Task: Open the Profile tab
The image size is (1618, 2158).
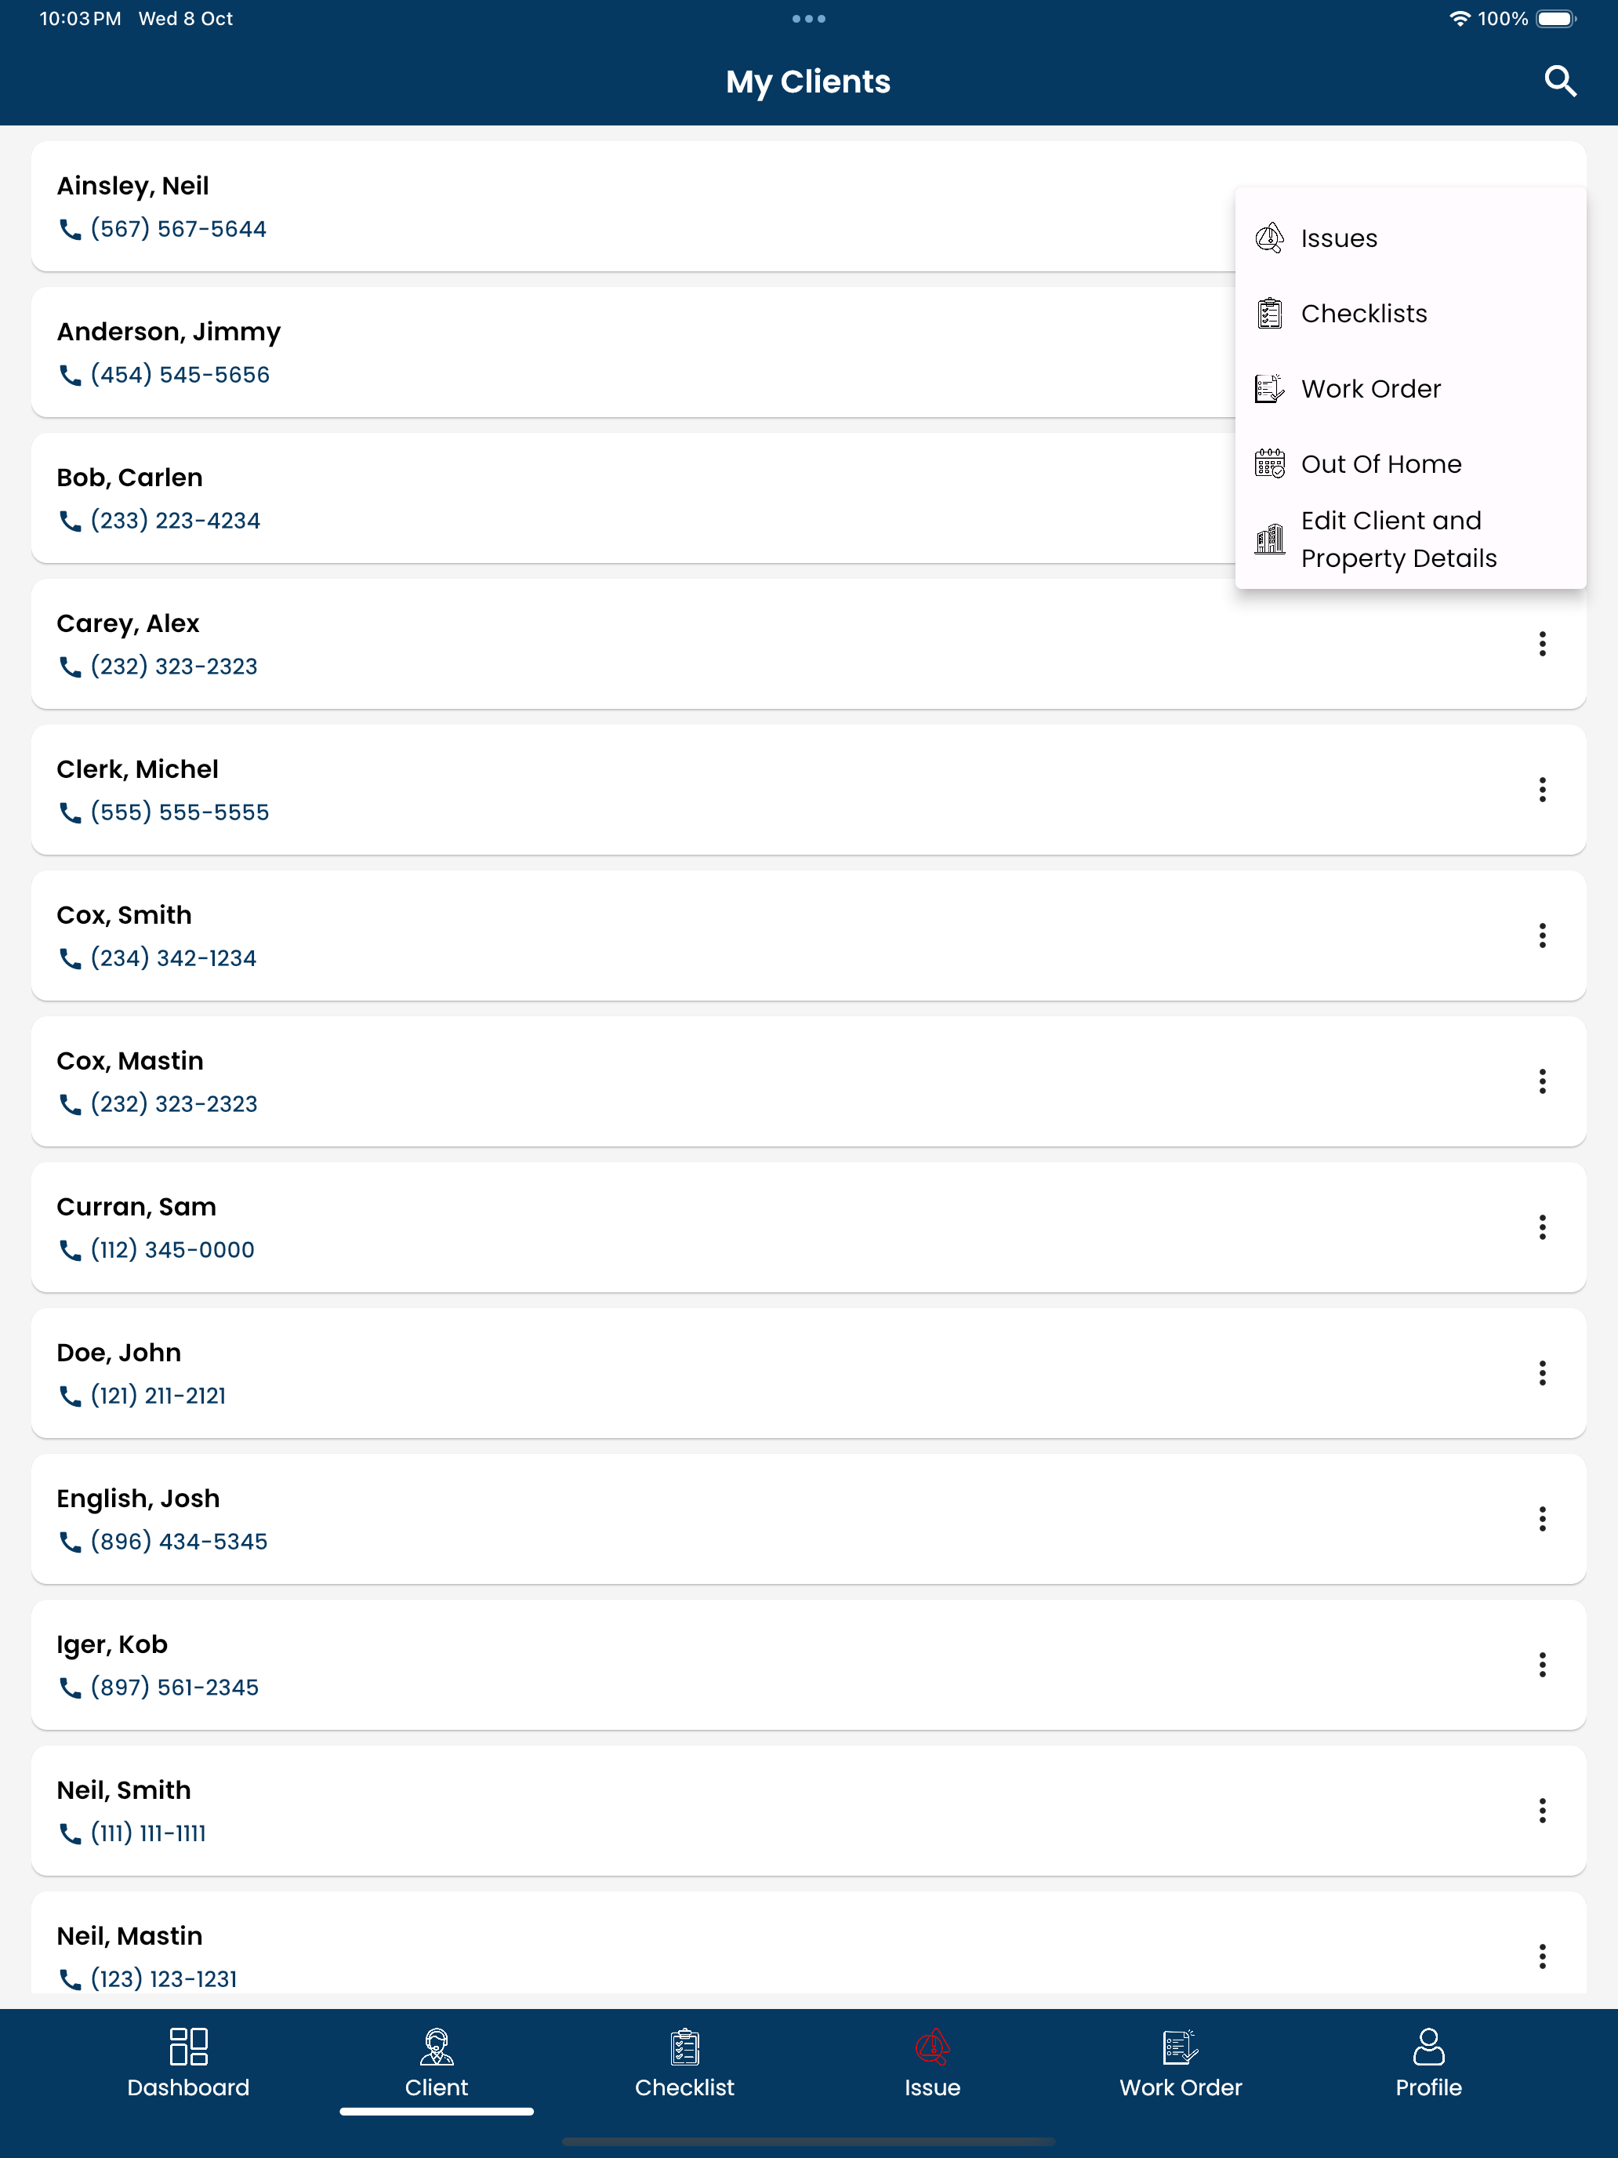Action: 1428,2063
